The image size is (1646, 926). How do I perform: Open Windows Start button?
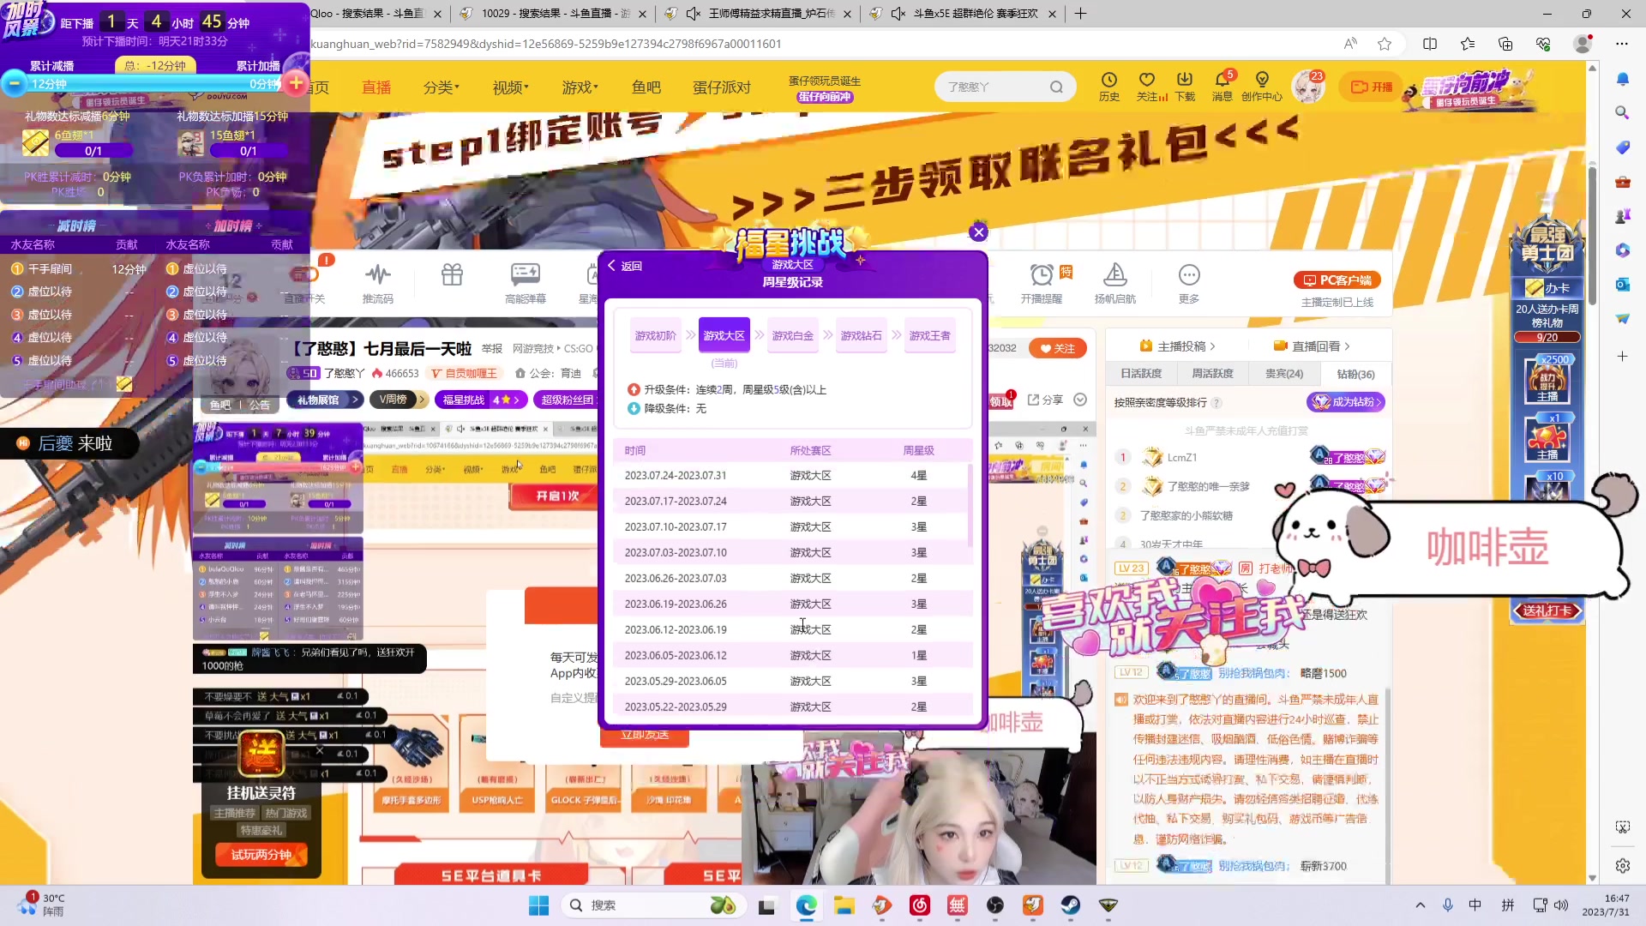coord(538,905)
